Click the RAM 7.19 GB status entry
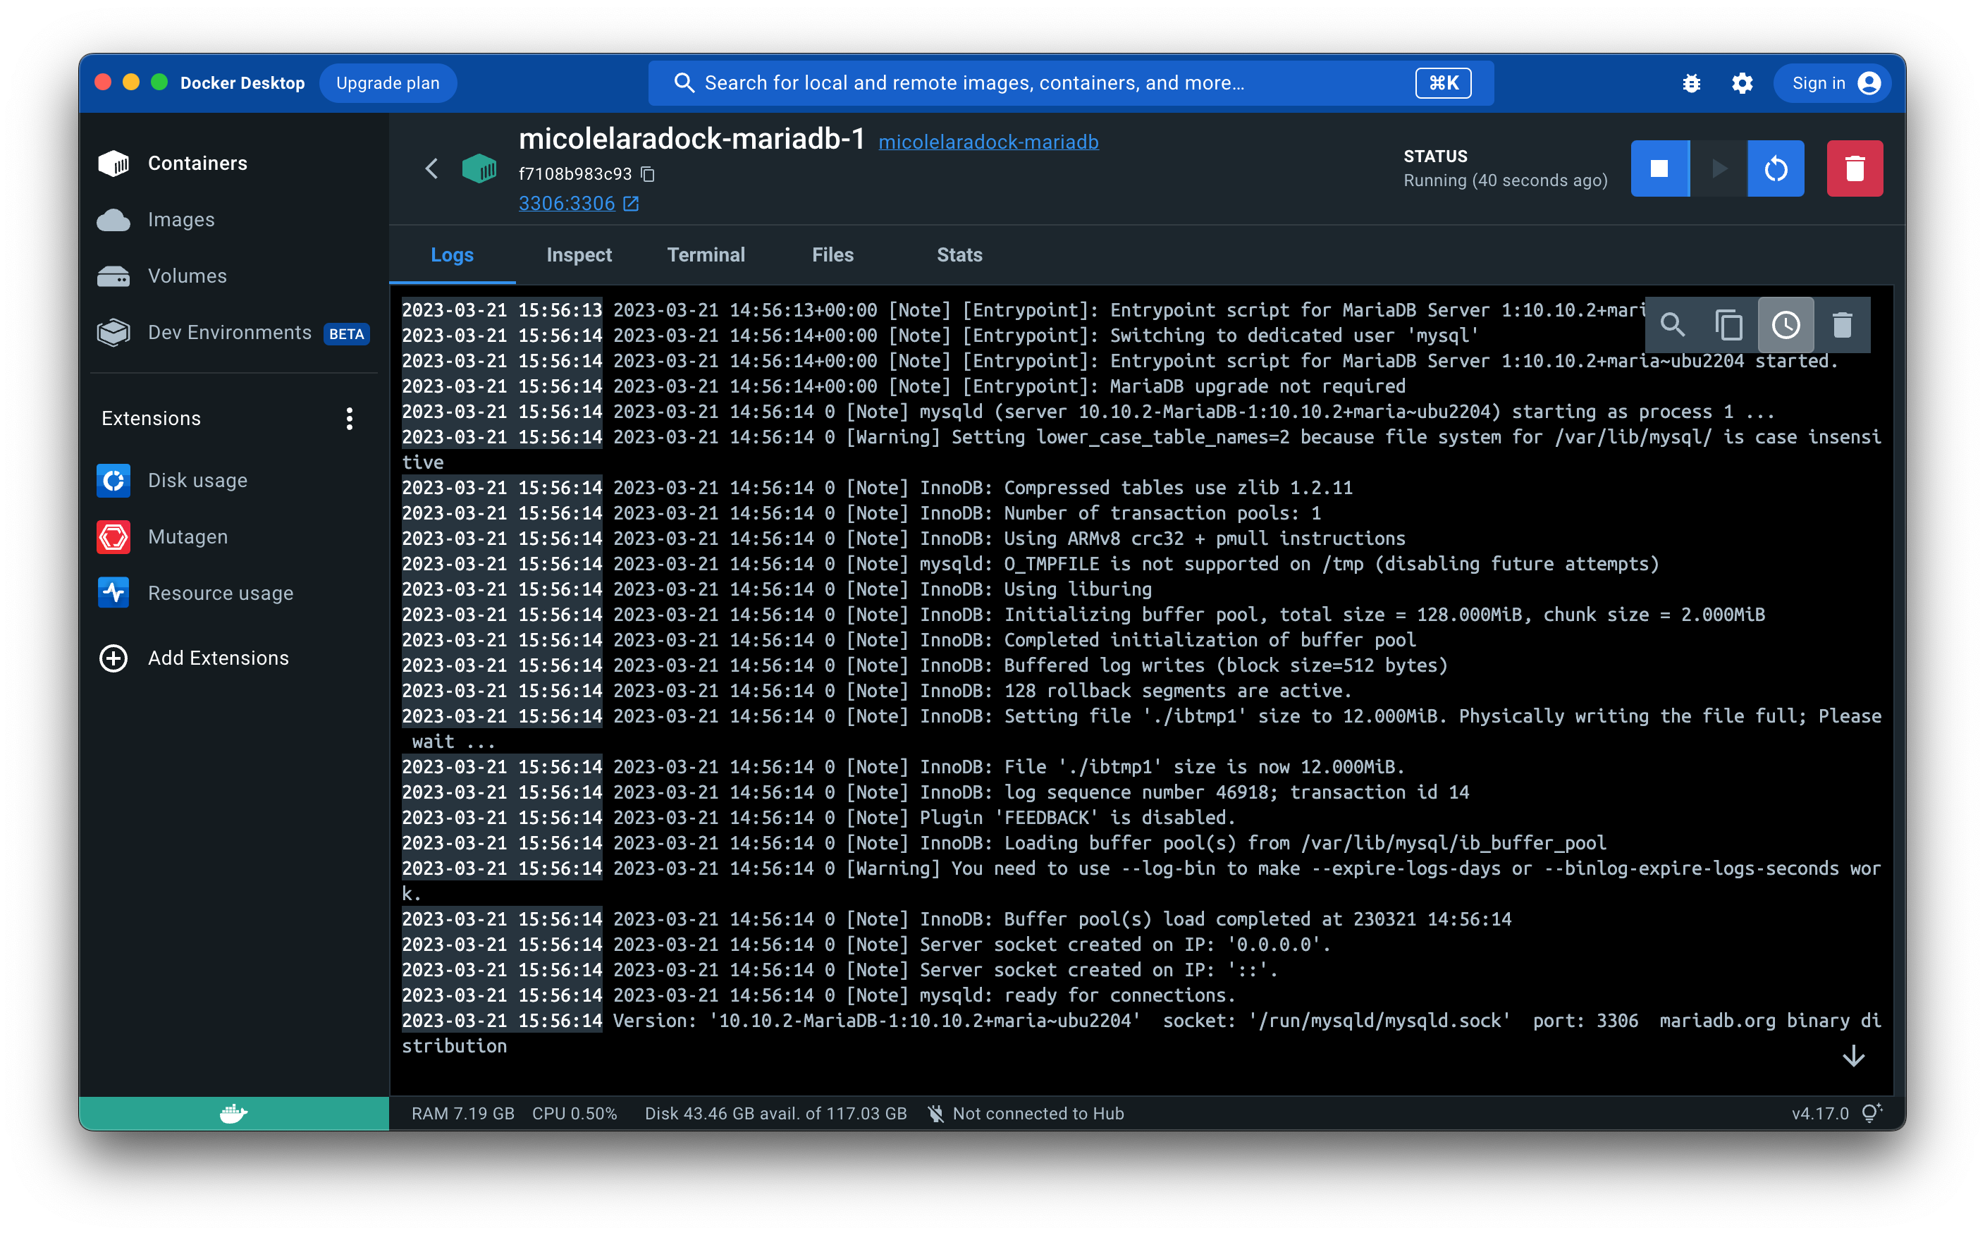This screenshot has width=1985, height=1235. point(463,1113)
